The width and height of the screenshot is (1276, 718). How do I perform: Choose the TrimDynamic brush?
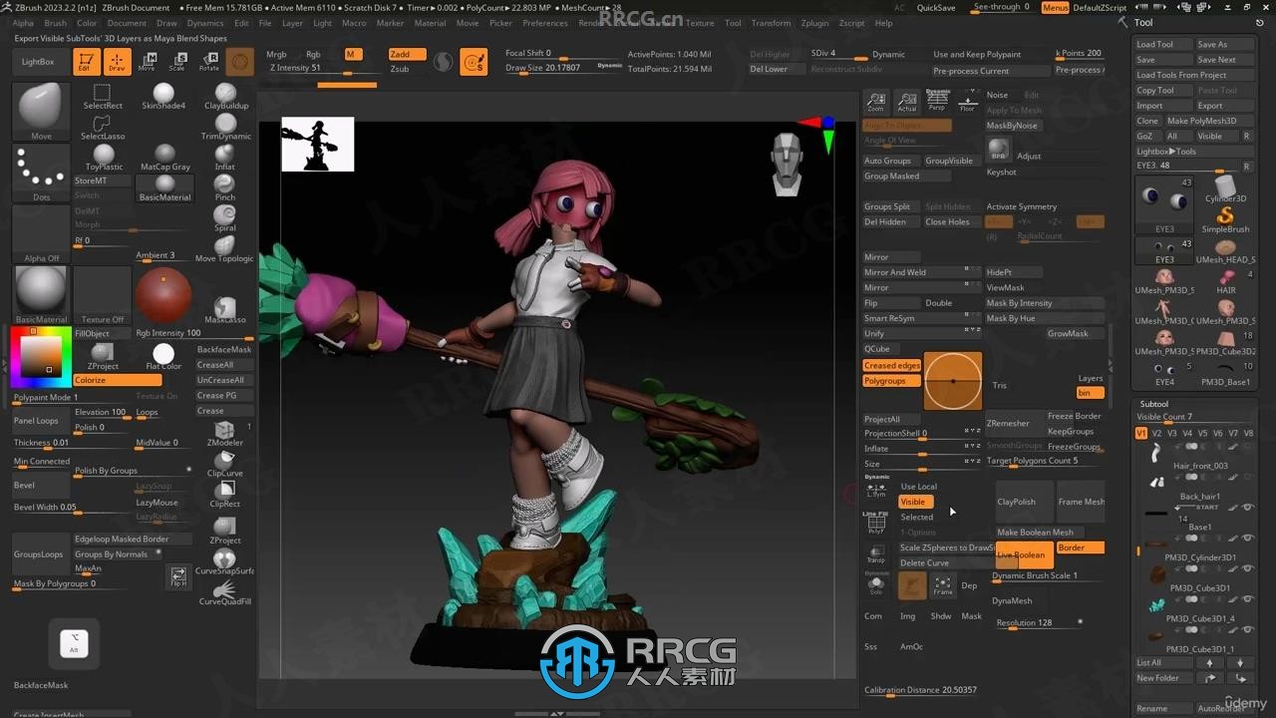tap(226, 128)
